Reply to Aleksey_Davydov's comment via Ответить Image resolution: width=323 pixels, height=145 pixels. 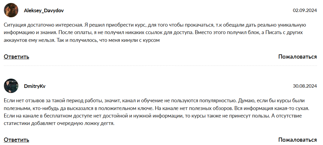(16, 57)
